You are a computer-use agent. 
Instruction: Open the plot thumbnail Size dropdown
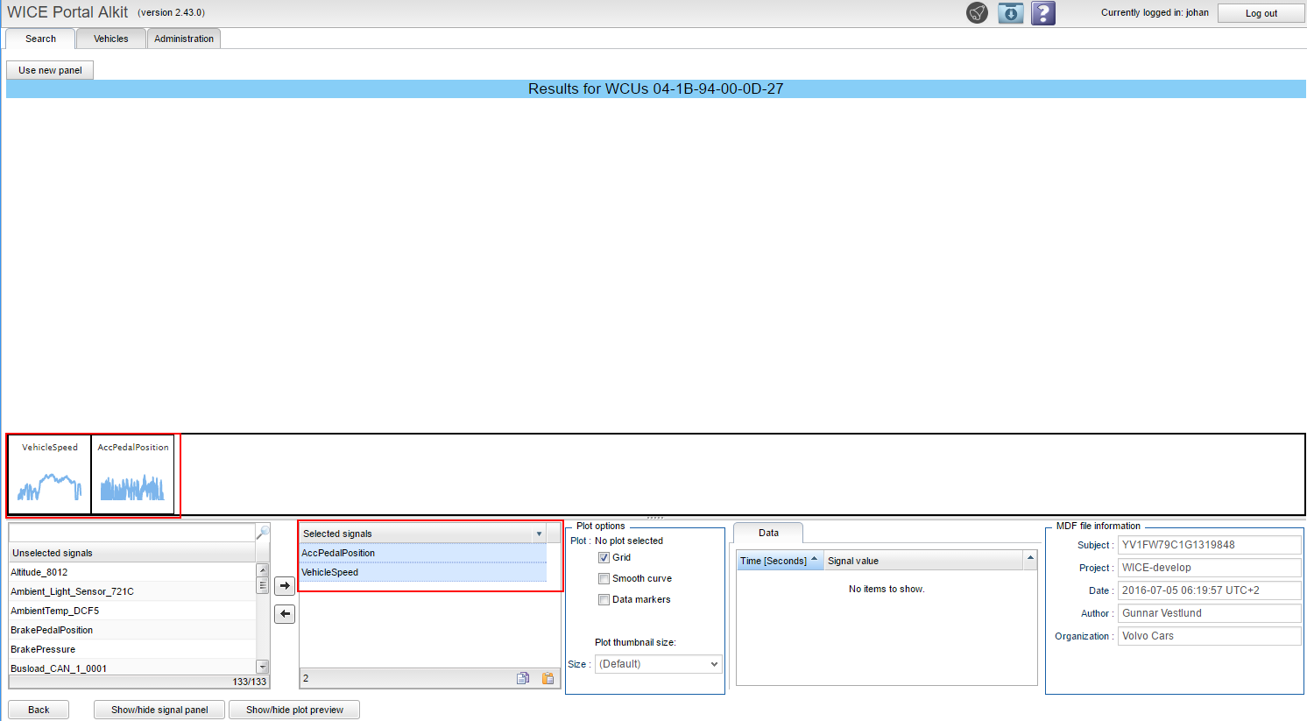point(658,664)
